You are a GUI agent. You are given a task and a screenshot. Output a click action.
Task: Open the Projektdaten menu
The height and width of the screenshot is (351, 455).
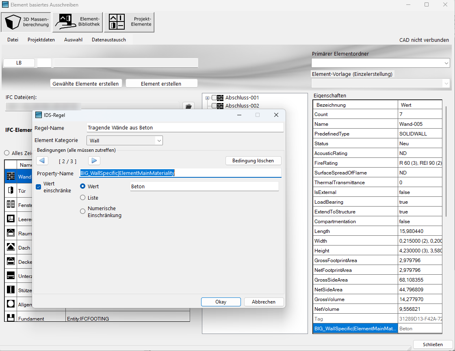coord(41,40)
